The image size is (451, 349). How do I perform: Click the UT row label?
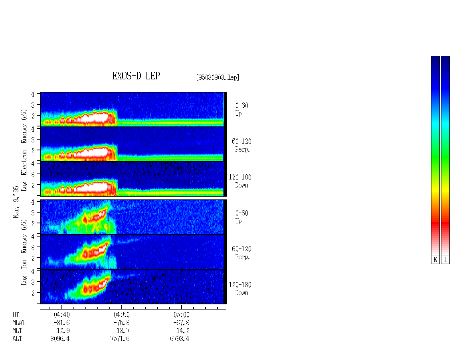(x=16, y=315)
